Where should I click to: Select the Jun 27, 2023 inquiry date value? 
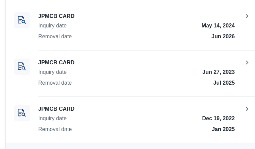[x=219, y=72]
